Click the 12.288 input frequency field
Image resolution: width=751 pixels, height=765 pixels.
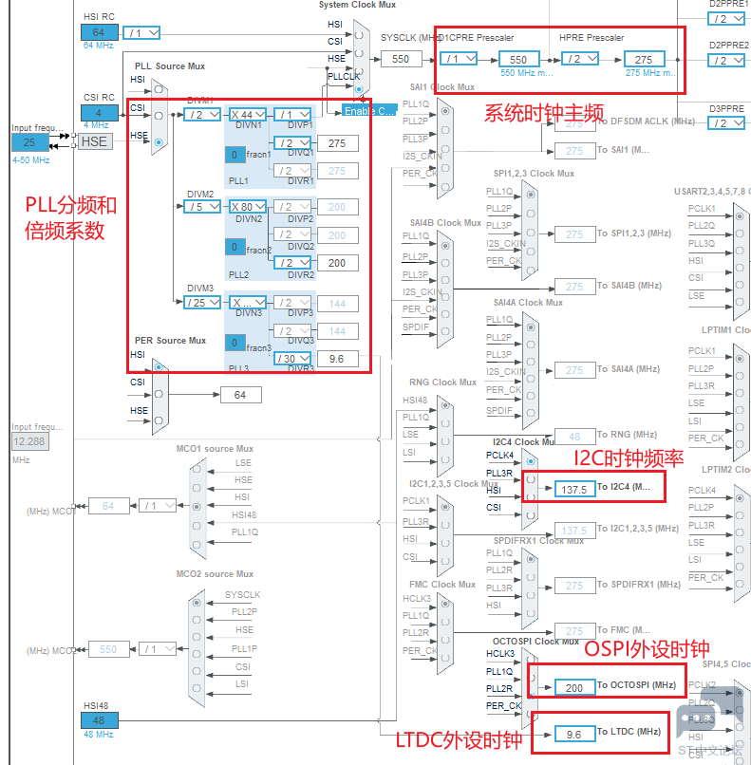(x=30, y=441)
